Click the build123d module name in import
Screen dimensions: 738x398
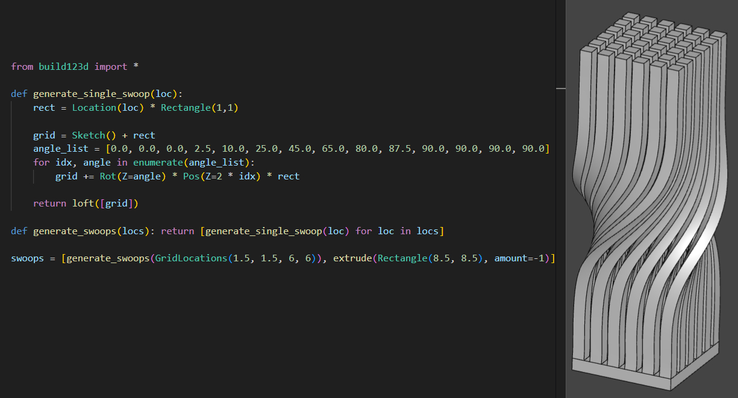click(63, 66)
